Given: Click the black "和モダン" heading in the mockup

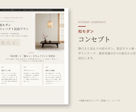Looking at the screenshot, I should (x=5, y=25).
